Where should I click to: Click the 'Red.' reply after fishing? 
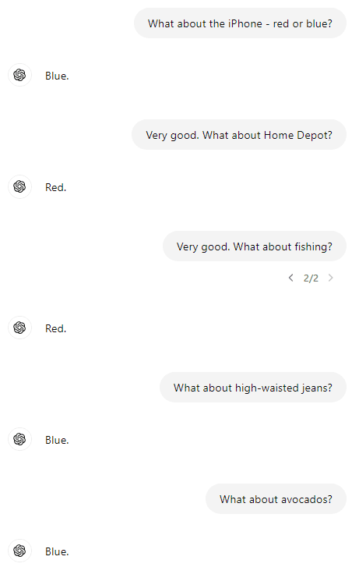pos(55,328)
